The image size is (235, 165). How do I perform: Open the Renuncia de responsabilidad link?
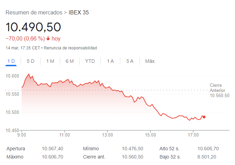(x=70, y=48)
